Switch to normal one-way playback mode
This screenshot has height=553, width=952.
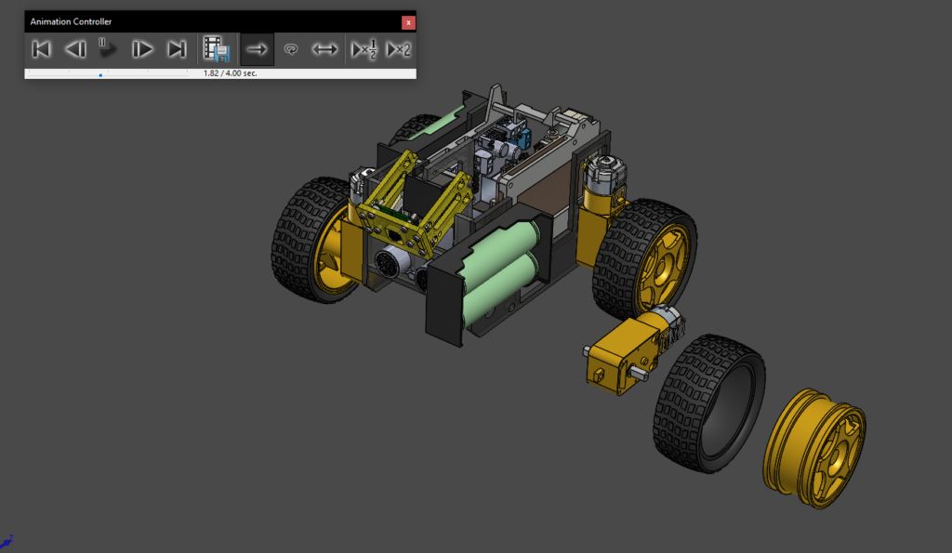click(x=257, y=49)
